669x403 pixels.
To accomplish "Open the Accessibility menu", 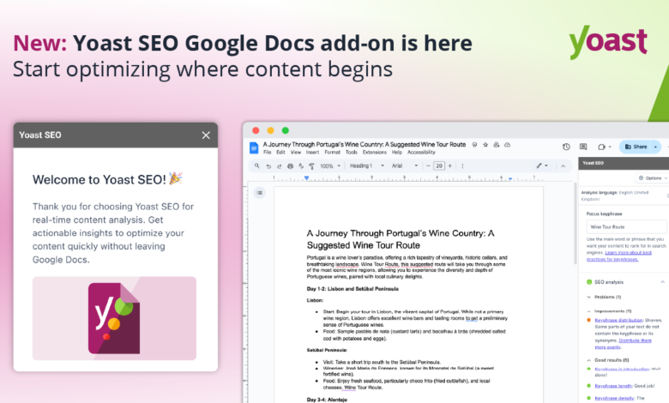I will tap(421, 153).
